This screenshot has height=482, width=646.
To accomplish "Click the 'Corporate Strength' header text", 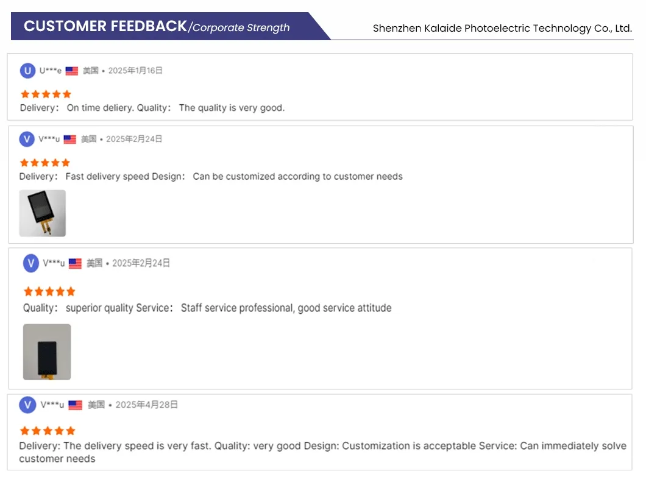I will click(241, 27).
